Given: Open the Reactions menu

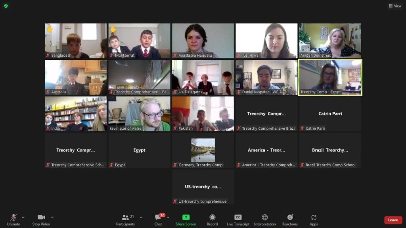Looking at the screenshot, I should pos(290,220).
